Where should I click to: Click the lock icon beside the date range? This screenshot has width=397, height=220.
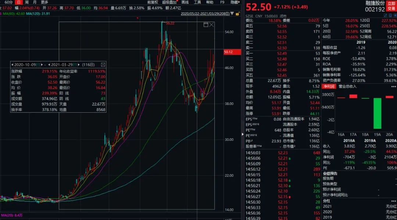237,14
